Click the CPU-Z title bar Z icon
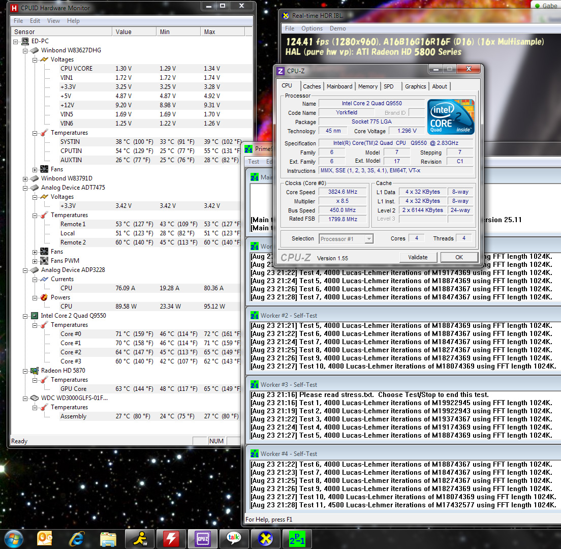 click(x=280, y=71)
